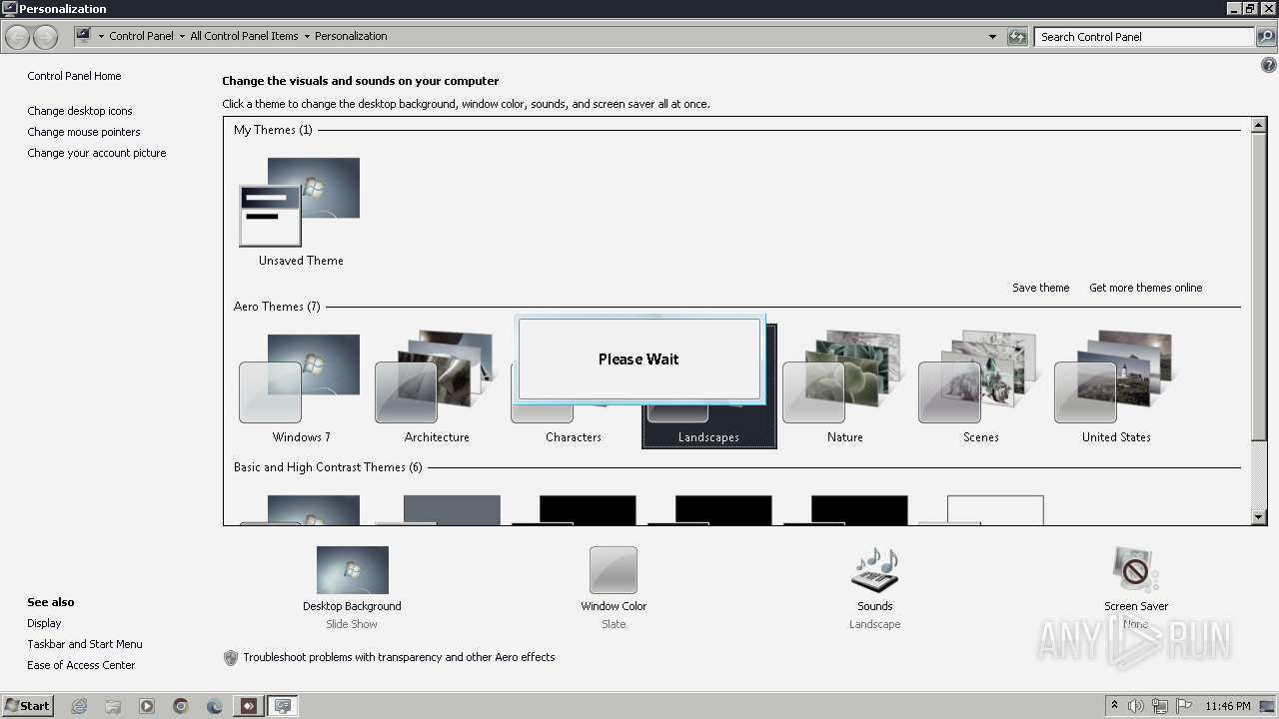The image size is (1279, 719).
Task: Click the shield icon next to Troubleshoot
Action: 231,658
